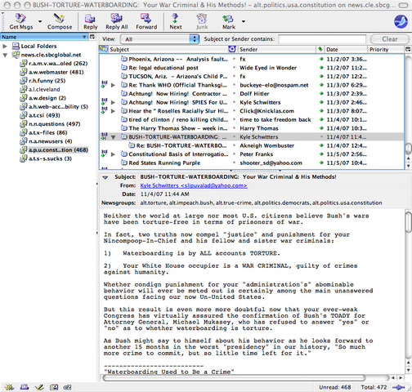Collapse the BUSH-TORTURE-WATERBOARDING thread
The height and width of the screenshot is (392, 412).
(113, 137)
